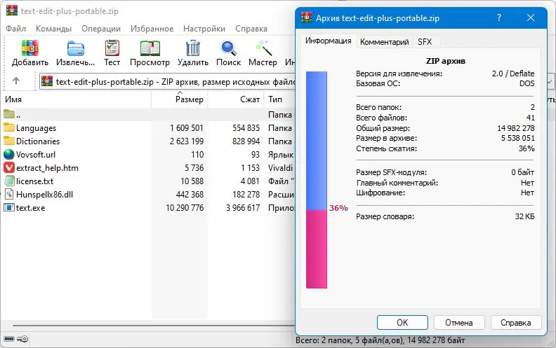Click the Справка button in dialog
The height and width of the screenshot is (348, 556).
515,323
